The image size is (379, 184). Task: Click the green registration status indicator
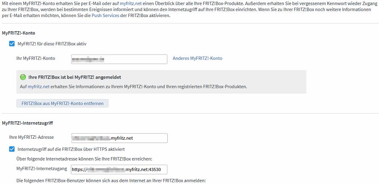(x=23, y=77)
